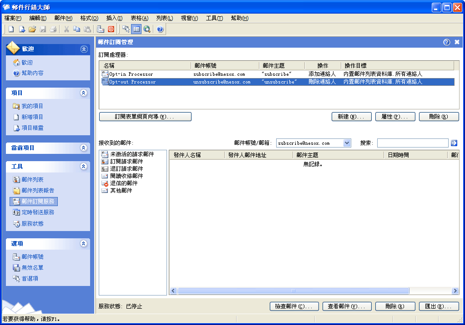Open 定時發送服務 in the sidebar
Viewport: 465px width, 325px height.
(x=38, y=212)
